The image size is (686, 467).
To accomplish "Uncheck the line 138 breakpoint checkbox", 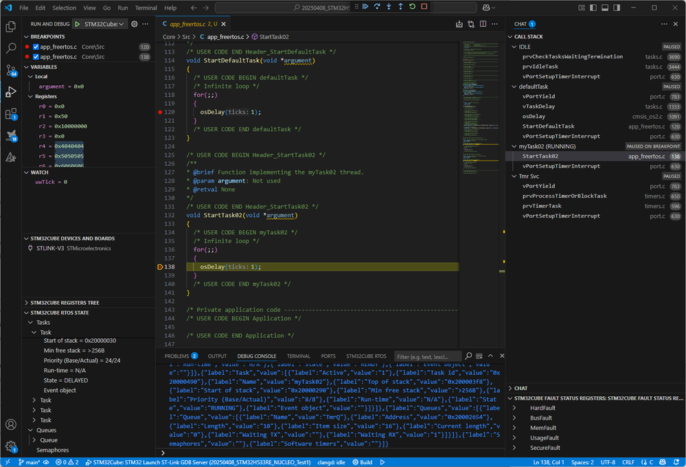I will (36, 57).
